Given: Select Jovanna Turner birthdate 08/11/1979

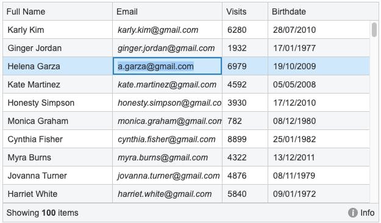Looking at the screenshot, I should pos(319,176).
